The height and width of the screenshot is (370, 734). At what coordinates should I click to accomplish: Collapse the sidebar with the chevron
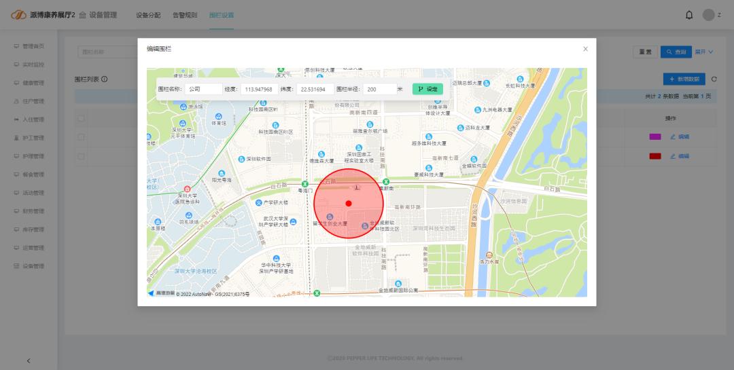tap(29, 360)
